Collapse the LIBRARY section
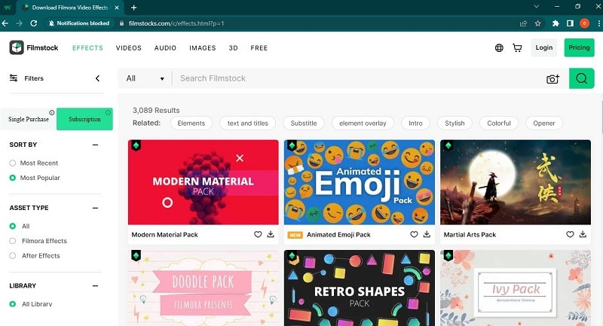Viewport: 603px width, 326px height. (x=96, y=285)
